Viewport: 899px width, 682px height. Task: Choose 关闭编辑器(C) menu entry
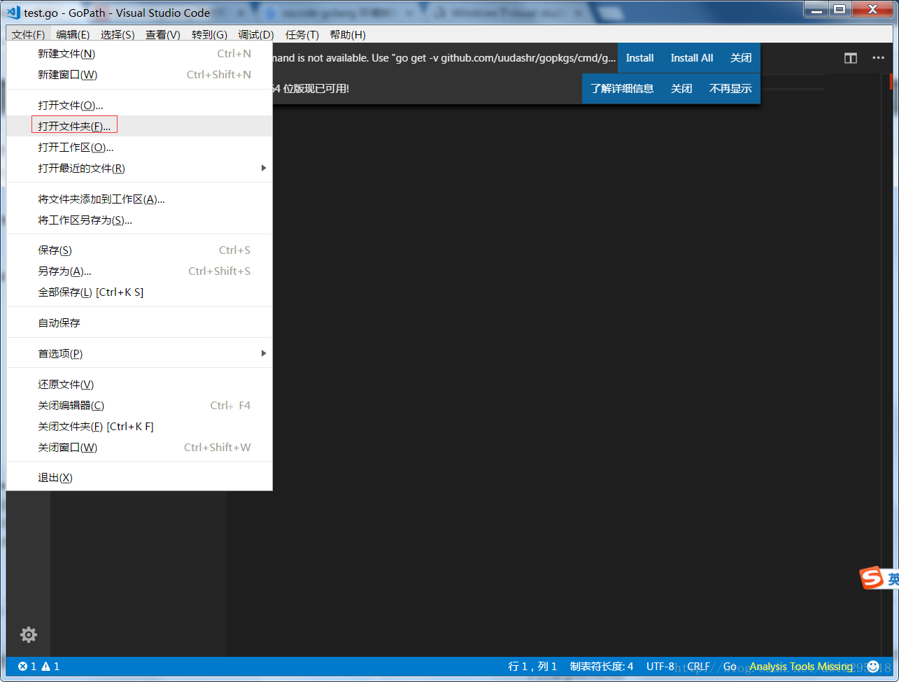tap(139, 406)
